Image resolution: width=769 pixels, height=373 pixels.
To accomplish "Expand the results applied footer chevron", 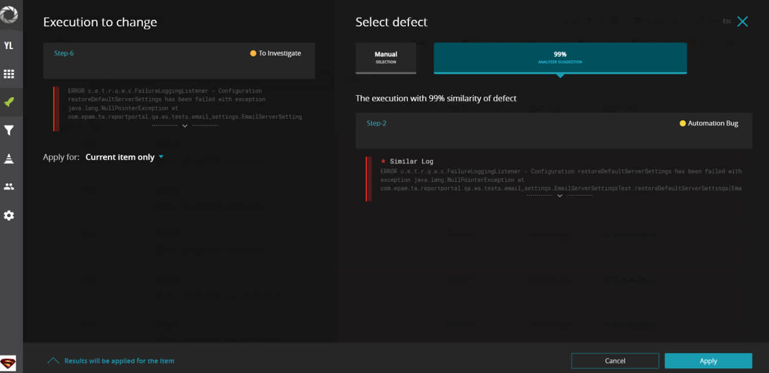I will pos(53,360).
